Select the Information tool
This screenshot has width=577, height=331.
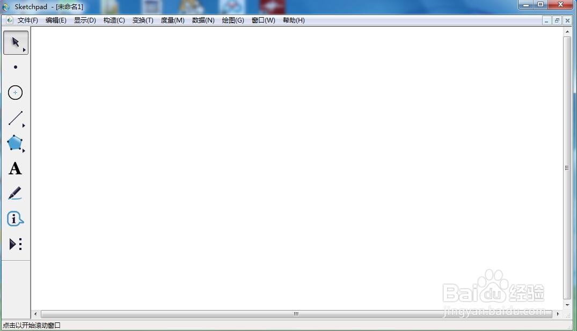click(15, 219)
